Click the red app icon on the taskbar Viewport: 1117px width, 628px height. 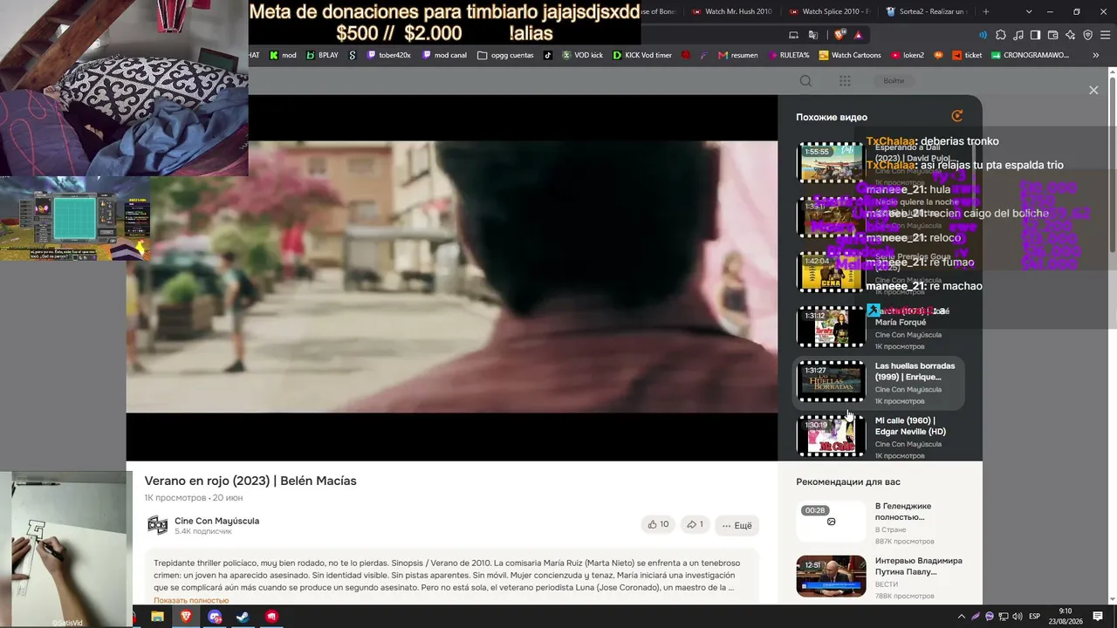[x=271, y=617]
